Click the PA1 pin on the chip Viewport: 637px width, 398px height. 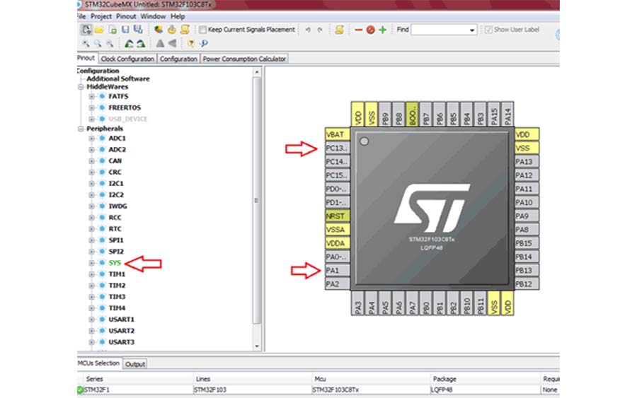tap(337, 271)
